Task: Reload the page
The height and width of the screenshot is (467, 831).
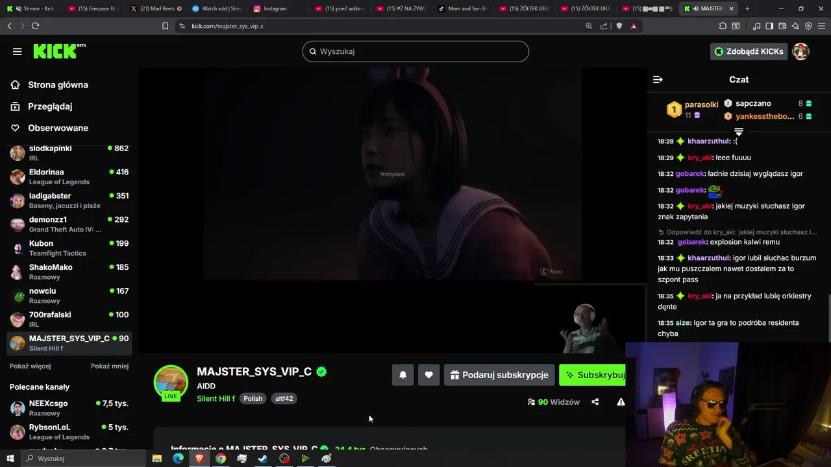Action: 35,26
